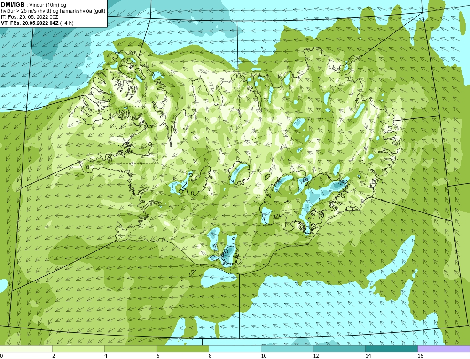The height and width of the screenshot is (359, 470).
Task: Click the 'IT: Fös. 20. 05. 2022 00Z' line
Action: (x=30, y=17)
